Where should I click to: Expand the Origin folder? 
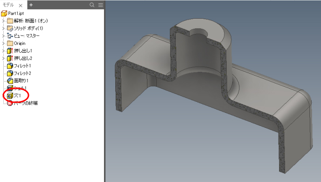click(3, 43)
